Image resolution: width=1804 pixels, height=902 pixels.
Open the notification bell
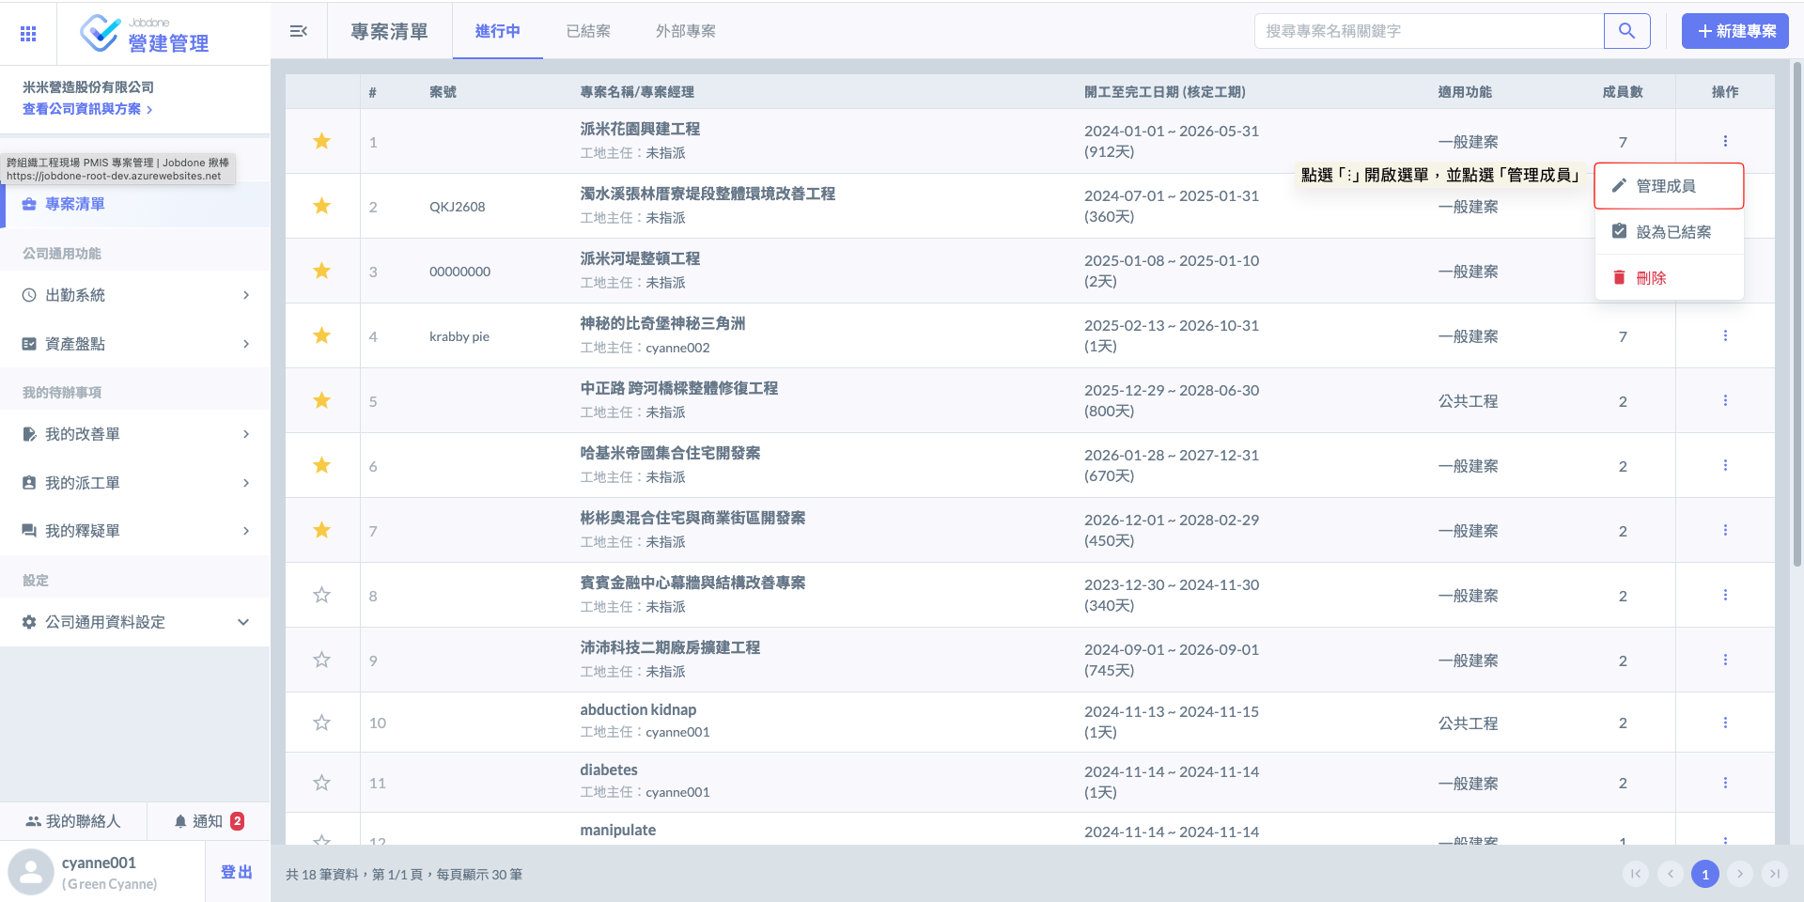click(x=181, y=821)
